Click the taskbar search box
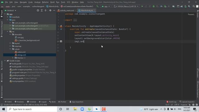This screenshot has height=112, width=199. (x=32, y=109)
